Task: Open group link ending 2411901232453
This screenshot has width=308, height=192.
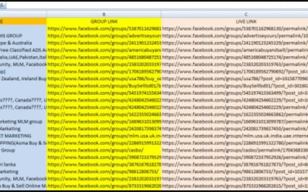Action: click(104, 43)
